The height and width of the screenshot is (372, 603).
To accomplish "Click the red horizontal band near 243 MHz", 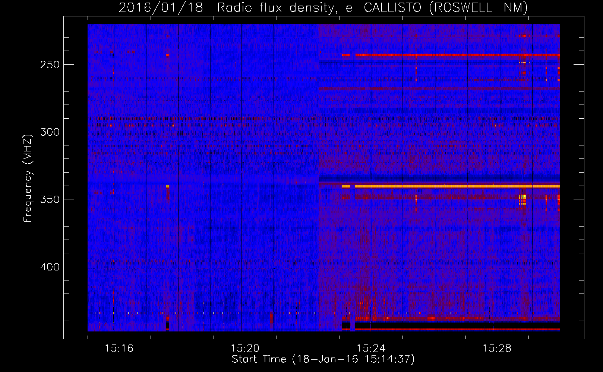I will pyautogui.click(x=457, y=55).
